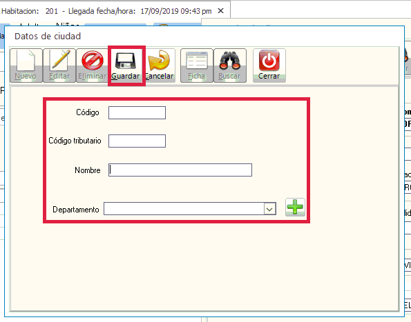411x322 pixels.
Task: Expand the Departamento dropdown arrow
Action: click(269, 209)
